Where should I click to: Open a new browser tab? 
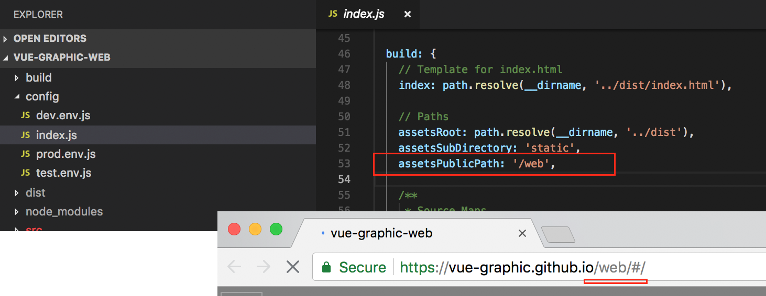click(557, 234)
